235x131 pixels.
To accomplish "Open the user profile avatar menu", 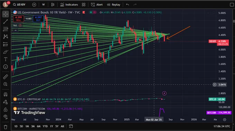I will coord(6,4).
